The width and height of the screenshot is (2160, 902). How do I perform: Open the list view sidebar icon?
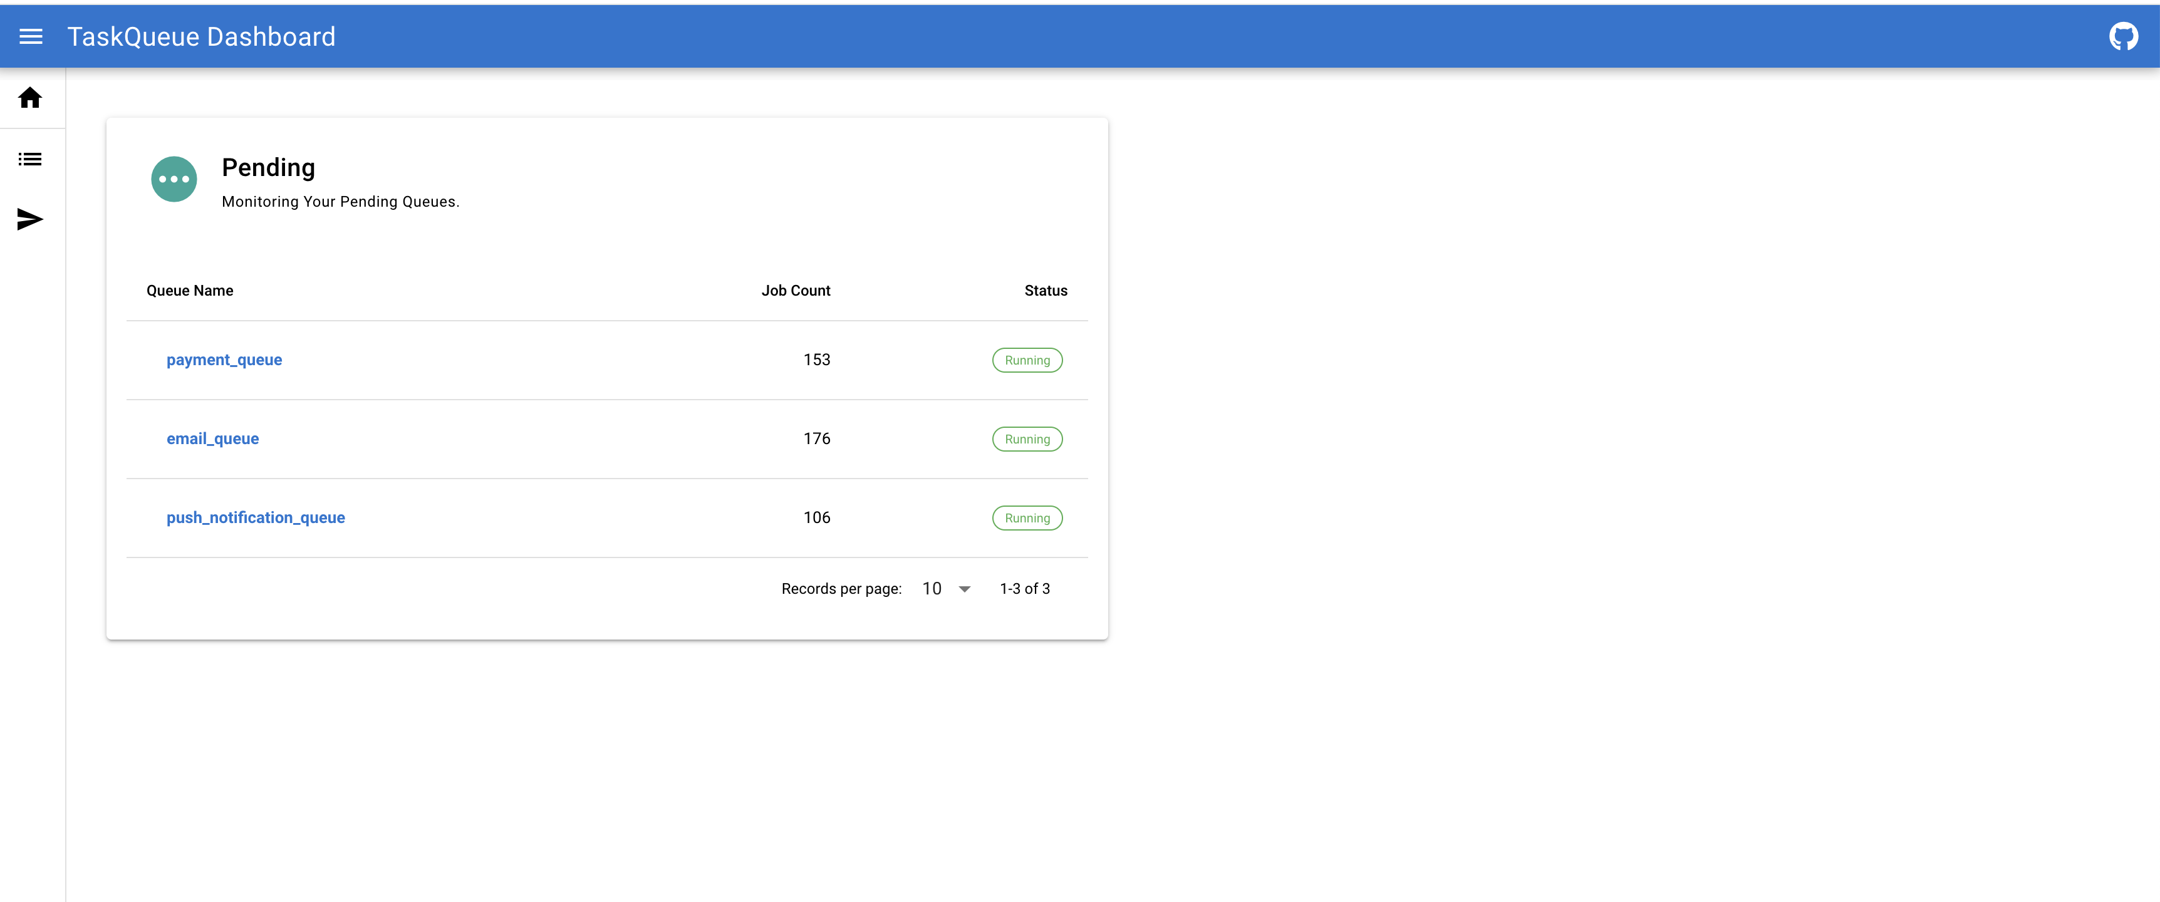pos(30,159)
